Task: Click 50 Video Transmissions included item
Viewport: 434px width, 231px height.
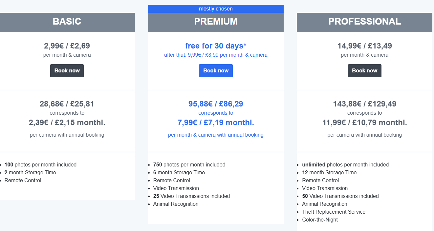Action: point(340,196)
